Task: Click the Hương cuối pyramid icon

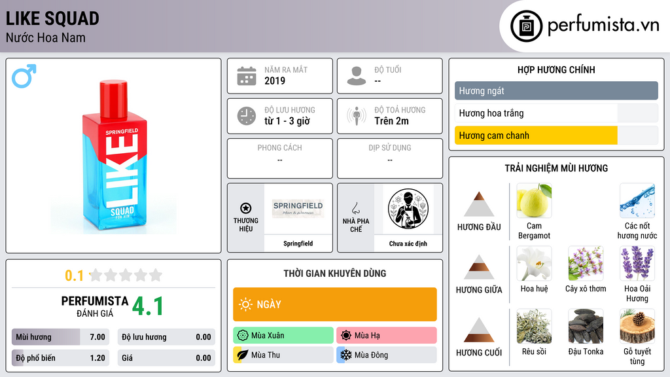Action: [479, 330]
